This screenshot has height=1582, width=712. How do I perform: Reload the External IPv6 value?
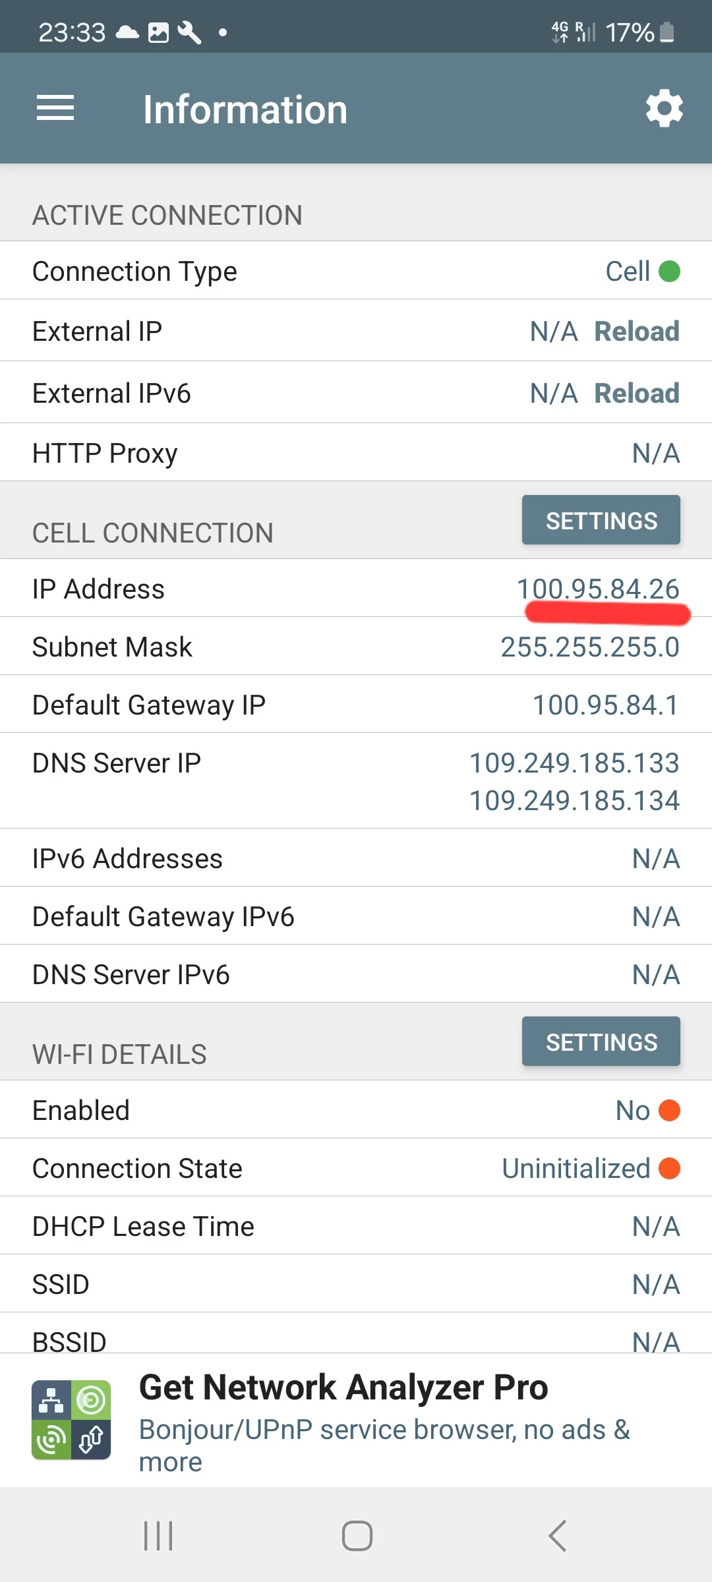[636, 393]
